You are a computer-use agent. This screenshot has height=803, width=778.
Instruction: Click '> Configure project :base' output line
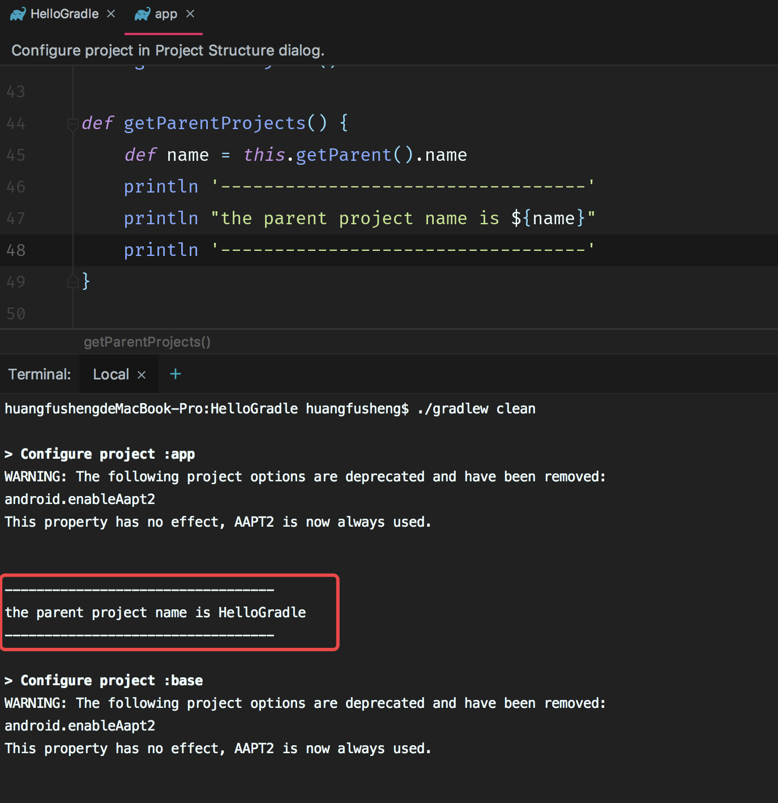pos(104,681)
